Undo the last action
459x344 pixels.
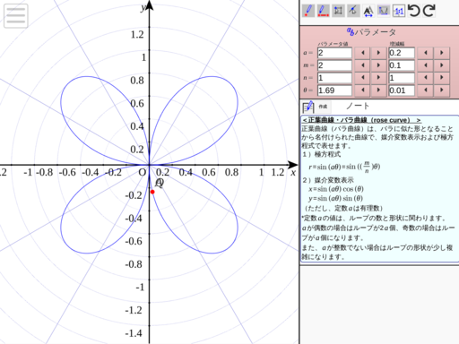(x=414, y=11)
